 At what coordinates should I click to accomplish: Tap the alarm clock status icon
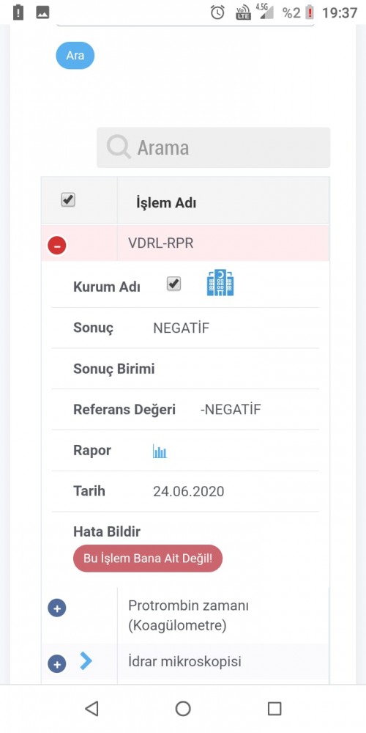click(x=217, y=12)
